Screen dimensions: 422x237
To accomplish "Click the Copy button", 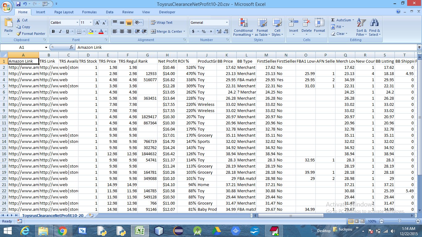I will (23, 27).
